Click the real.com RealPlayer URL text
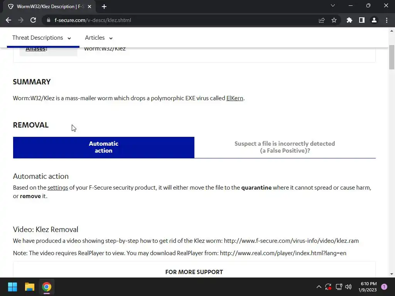 click(283, 253)
